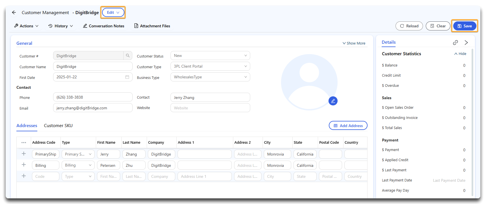Hide the Customer Statistics section
This screenshot has height=204, width=486.
(x=460, y=54)
